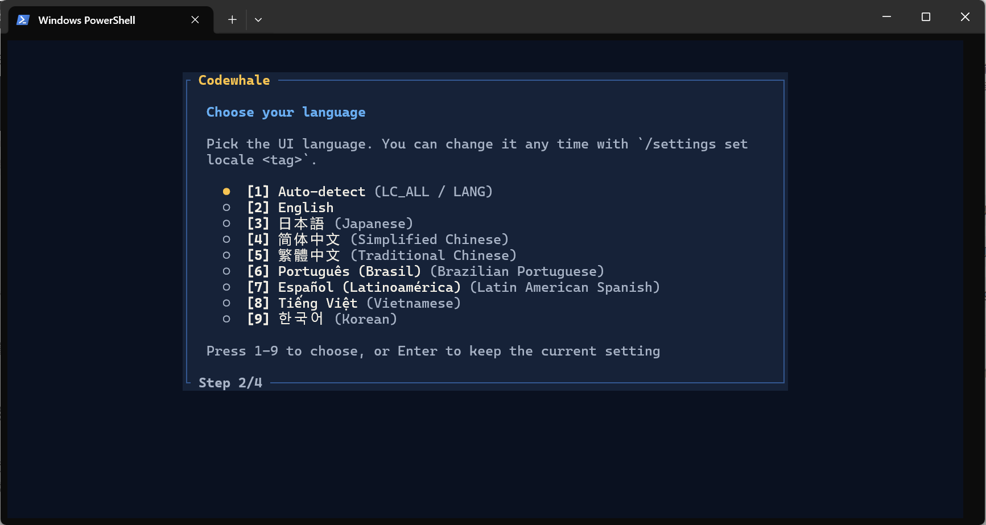Click the '[3] 日本語' option label
This screenshot has width=986, height=525.
click(x=286, y=224)
